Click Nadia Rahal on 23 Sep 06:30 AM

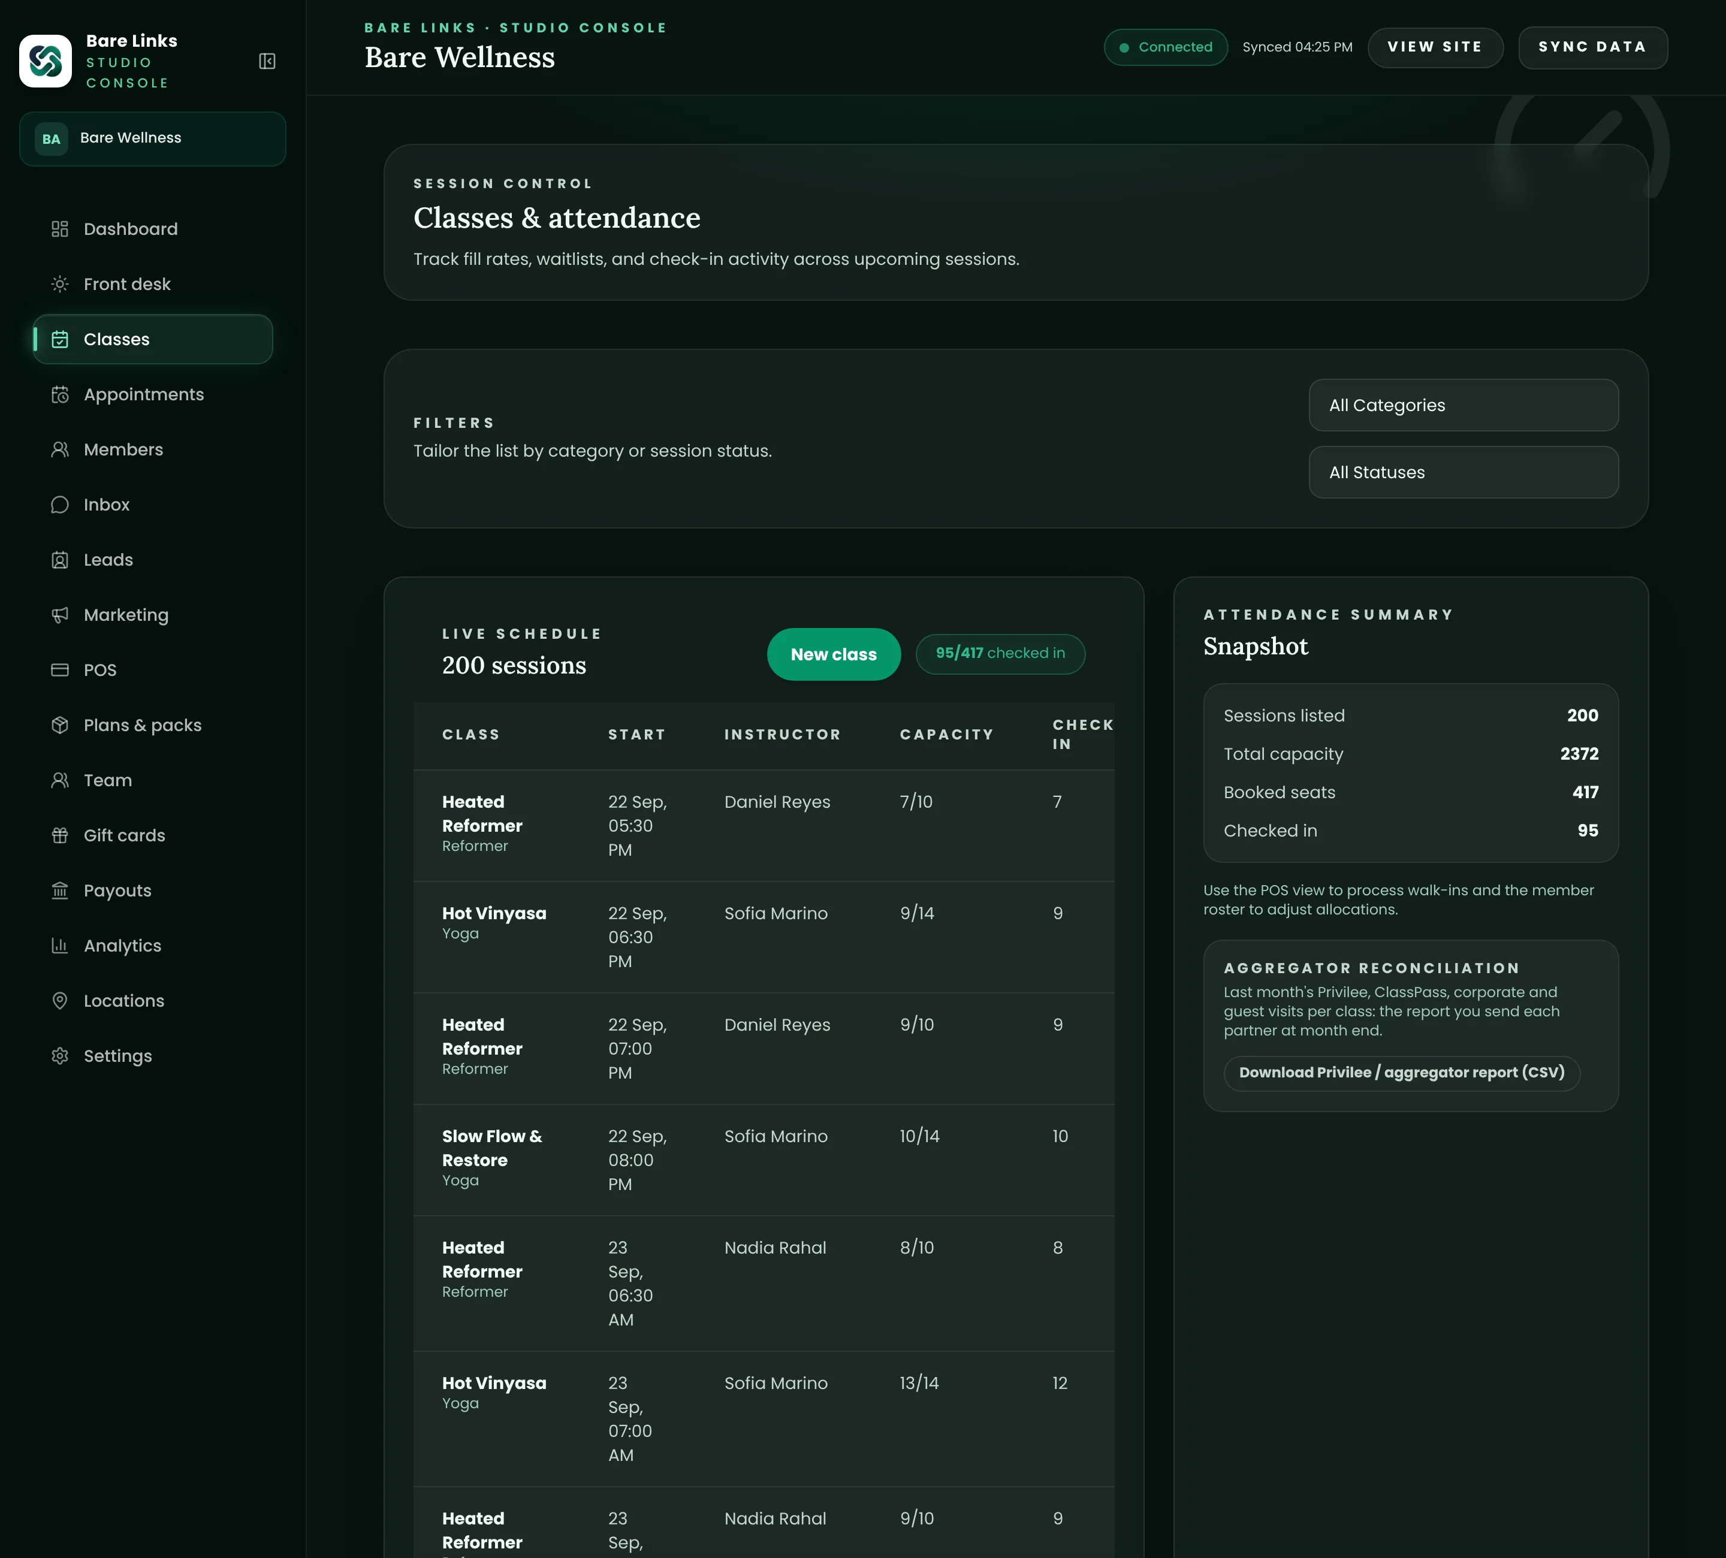(775, 1247)
